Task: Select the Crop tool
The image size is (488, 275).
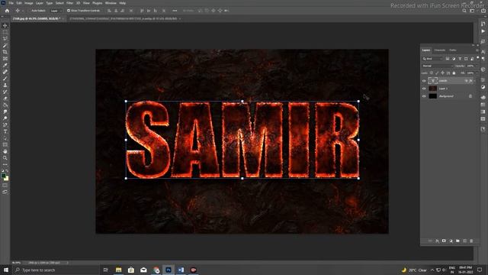Action: (5, 52)
